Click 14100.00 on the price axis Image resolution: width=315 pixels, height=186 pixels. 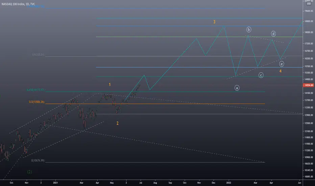point(309,93)
